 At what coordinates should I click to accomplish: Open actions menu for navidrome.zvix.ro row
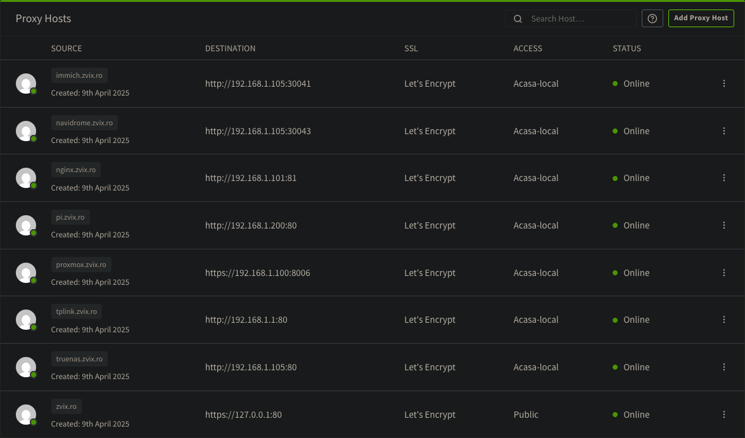[x=723, y=131]
